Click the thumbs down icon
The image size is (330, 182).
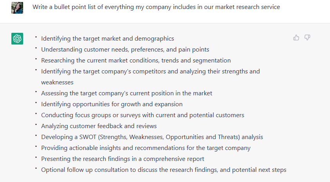coord(307,37)
